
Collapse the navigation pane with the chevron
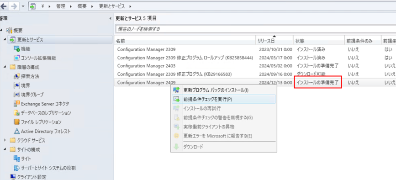pyautogui.click(x=111, y=18)
